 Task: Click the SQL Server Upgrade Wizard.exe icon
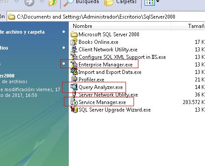(74, 109)
